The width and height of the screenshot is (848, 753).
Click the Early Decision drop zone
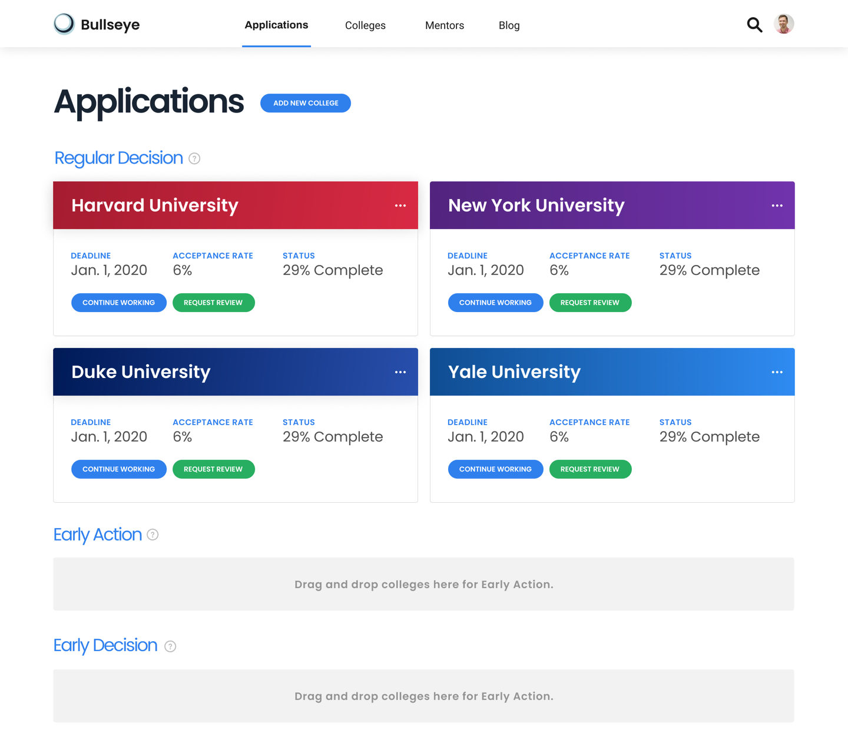click(423, 696)
